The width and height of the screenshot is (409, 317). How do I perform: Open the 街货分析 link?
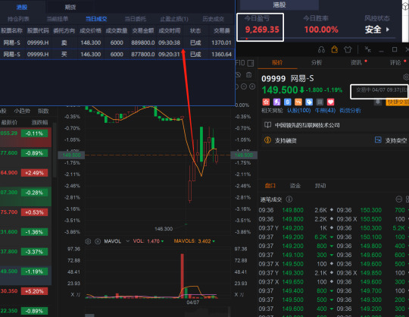(351, 111)
